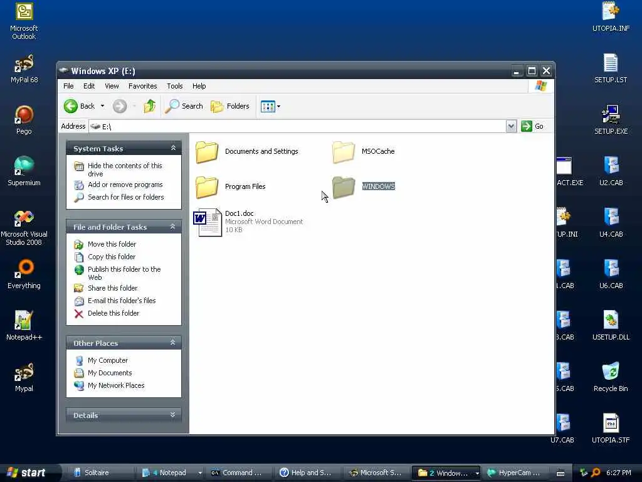Select the MSOCache folder
This screenshot has width=642, height=482.
pos(363,152)
